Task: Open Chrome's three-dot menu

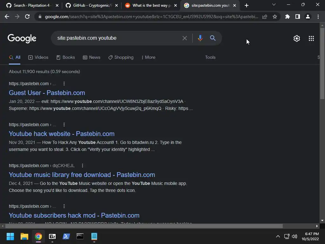Action: pyautogui.click(x=318, y=17)
